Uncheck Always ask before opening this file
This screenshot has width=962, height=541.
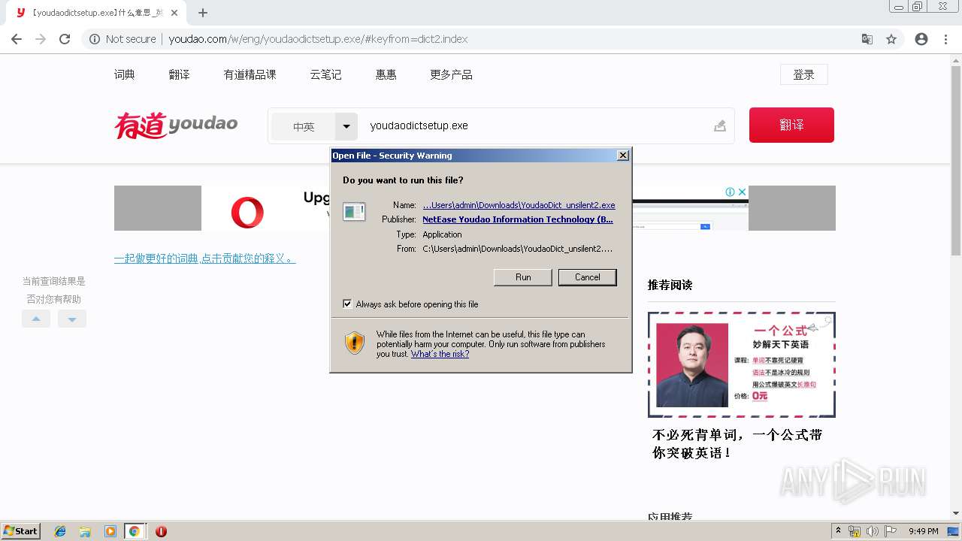pyautogui.click(x=347, y=304)
